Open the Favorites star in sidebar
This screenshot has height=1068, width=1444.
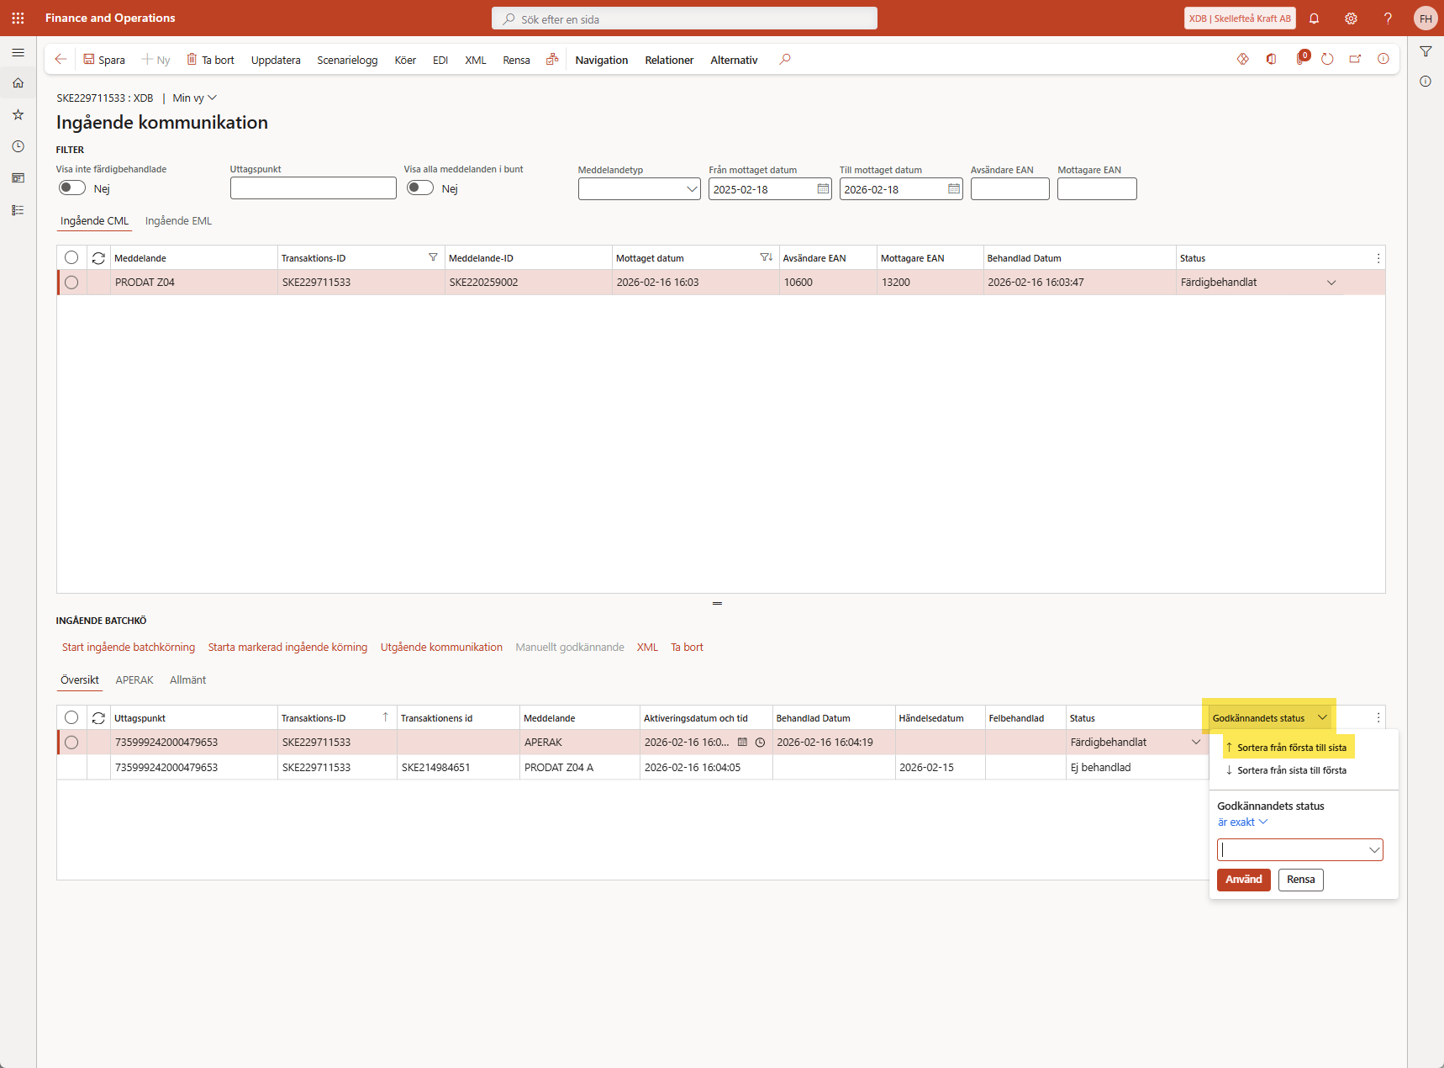18,114
